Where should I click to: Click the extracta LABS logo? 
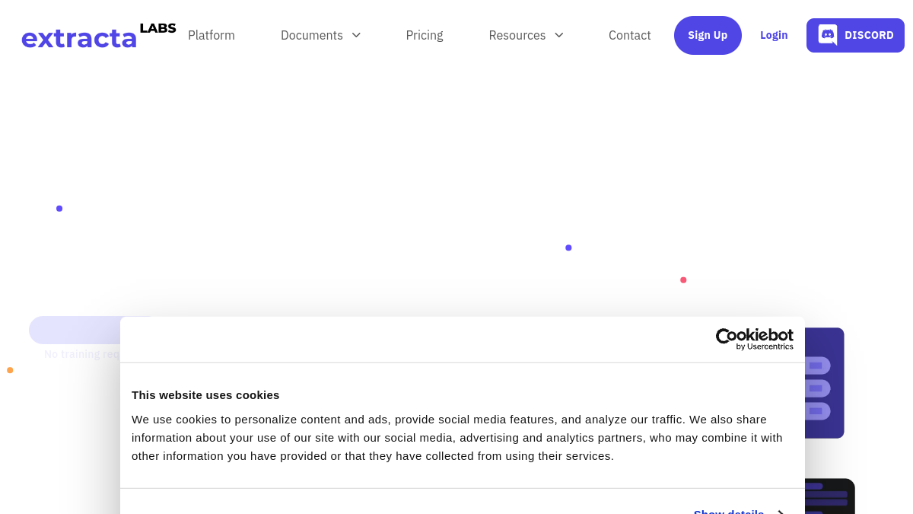pyautogui.click(x=99, y=36)
